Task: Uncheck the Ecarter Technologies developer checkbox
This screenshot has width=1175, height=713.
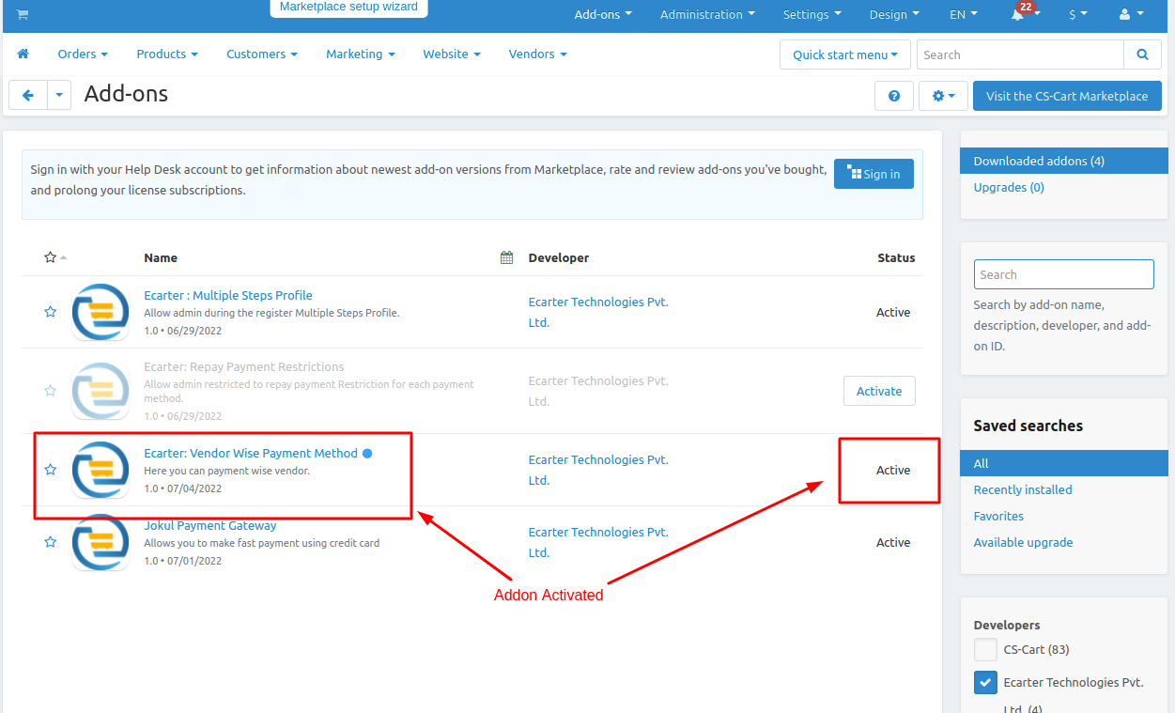Action: click(985, 683)
